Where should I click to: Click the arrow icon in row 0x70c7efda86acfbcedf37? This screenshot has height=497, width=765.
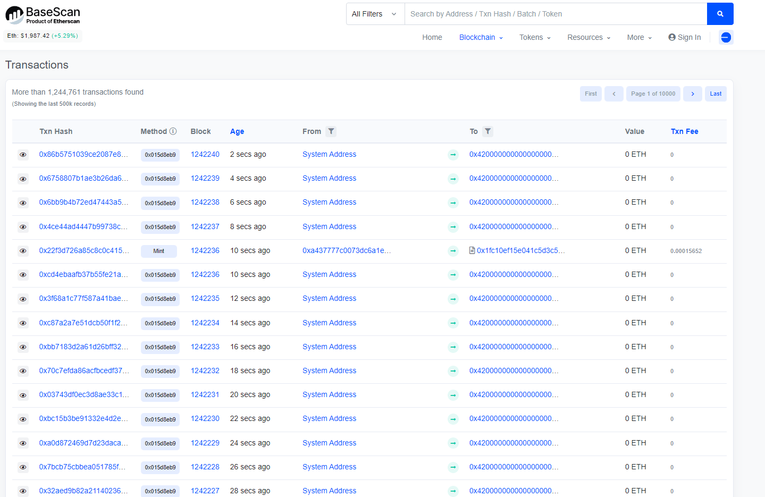click(x=453, y=371)
